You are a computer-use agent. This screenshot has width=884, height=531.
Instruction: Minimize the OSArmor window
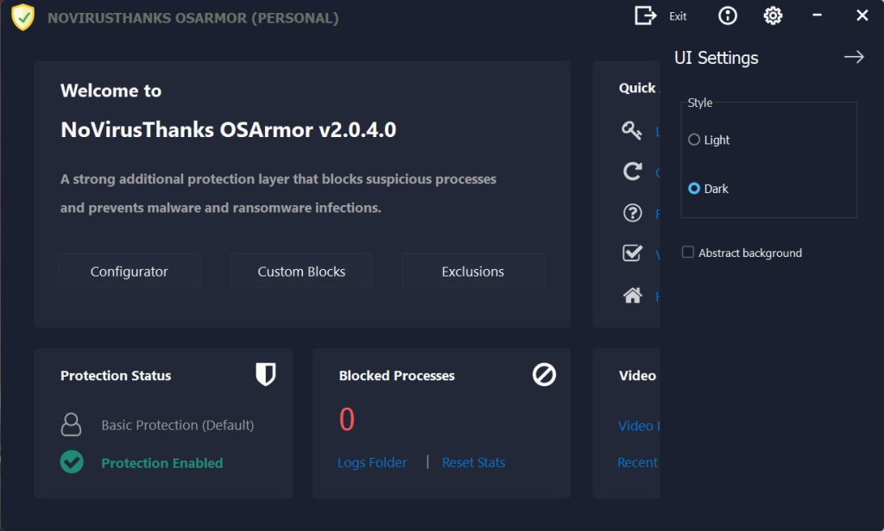(x=817, y=16)
